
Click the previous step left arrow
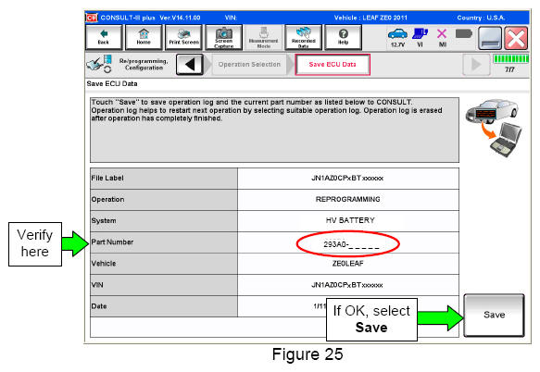189,65
